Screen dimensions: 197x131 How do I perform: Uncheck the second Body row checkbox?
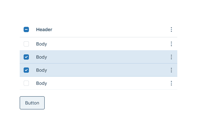click(26, 57)
